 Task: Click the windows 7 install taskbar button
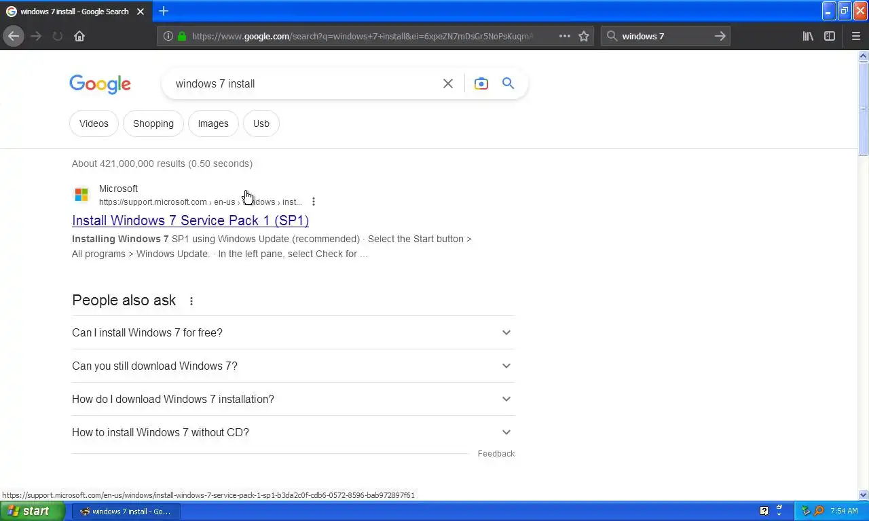[x=127, y=511]
